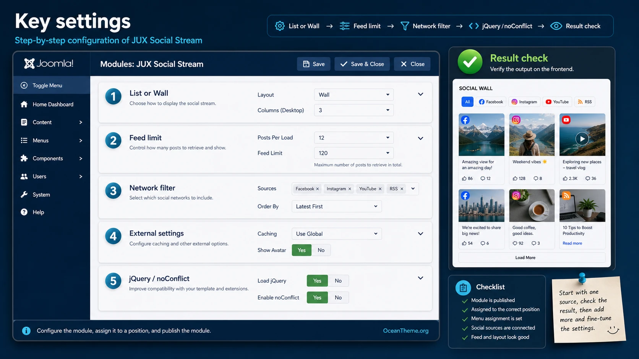Open the Posts Per Load dropdown

coord(354,138)
